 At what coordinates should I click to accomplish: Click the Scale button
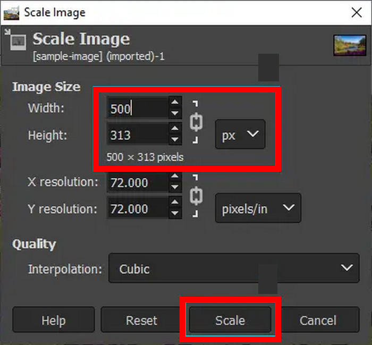coord(230,321)
